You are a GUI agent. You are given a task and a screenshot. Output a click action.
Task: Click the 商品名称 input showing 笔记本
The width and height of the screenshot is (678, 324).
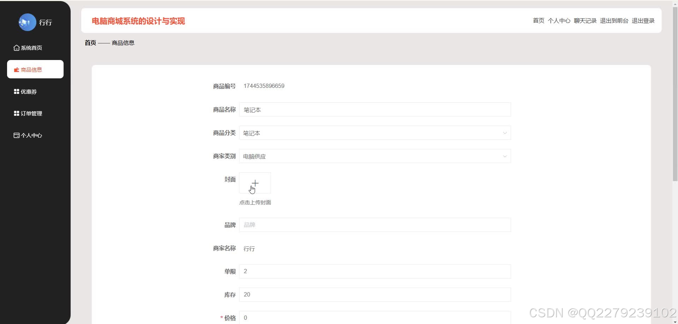pos(374,109)
